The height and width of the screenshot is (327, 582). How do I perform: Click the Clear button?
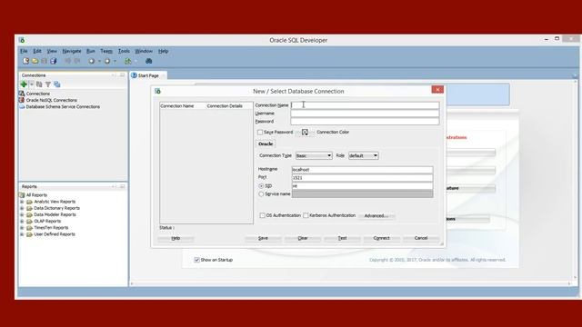(303, 238)
